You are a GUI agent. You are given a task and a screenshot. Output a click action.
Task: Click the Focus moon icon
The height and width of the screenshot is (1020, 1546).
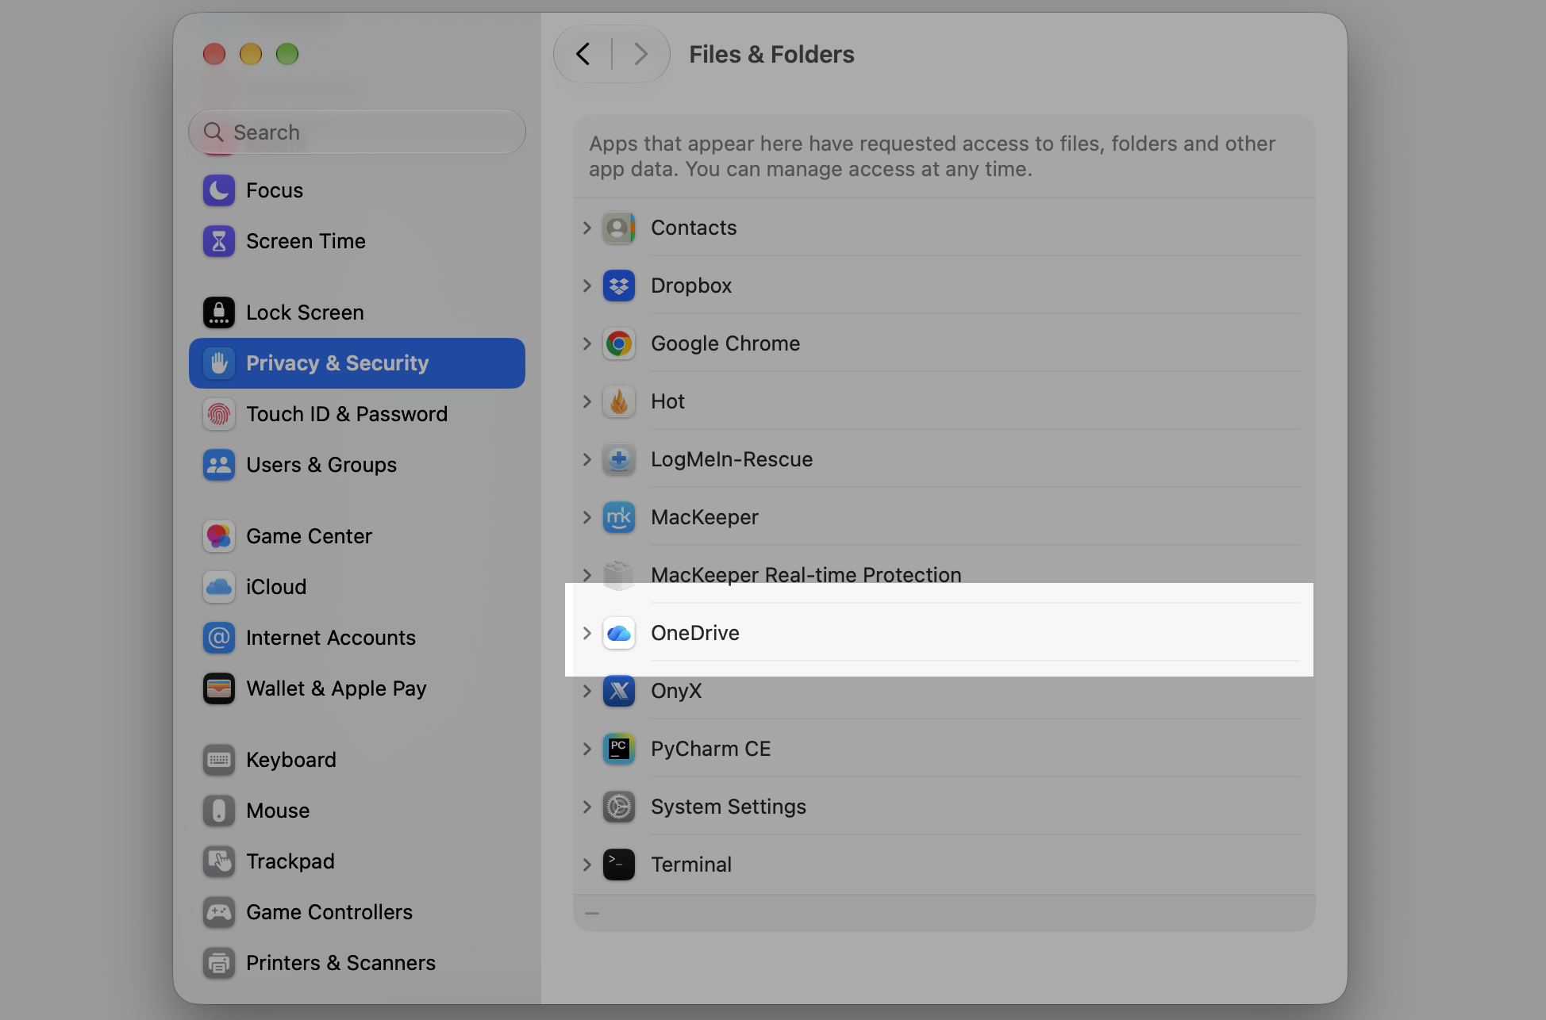[x=219, y=190]
